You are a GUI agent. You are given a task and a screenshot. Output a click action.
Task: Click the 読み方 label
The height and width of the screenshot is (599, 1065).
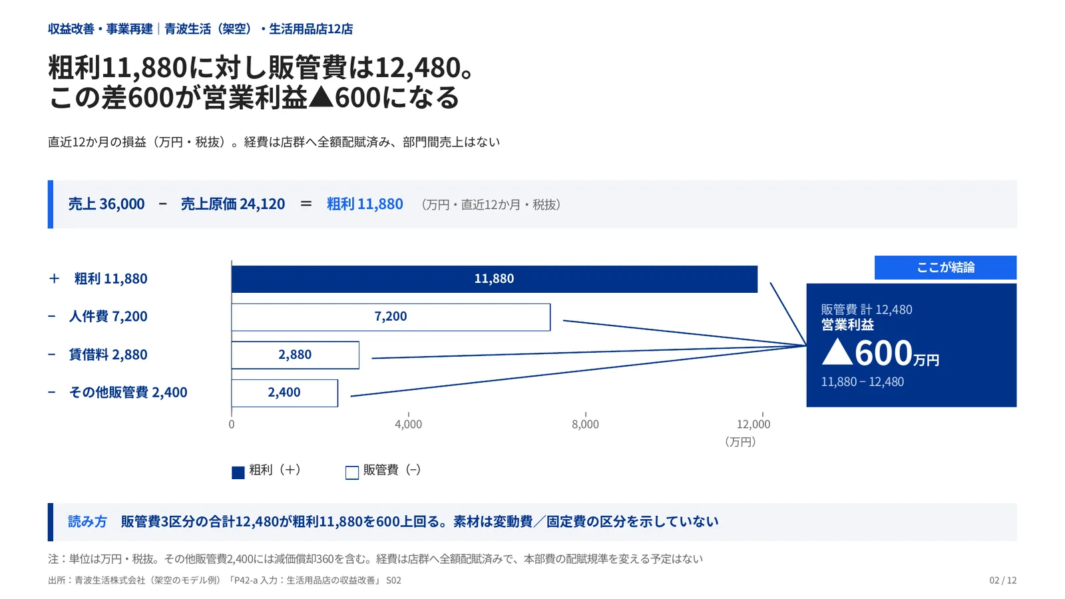click(x=87, y=522)
